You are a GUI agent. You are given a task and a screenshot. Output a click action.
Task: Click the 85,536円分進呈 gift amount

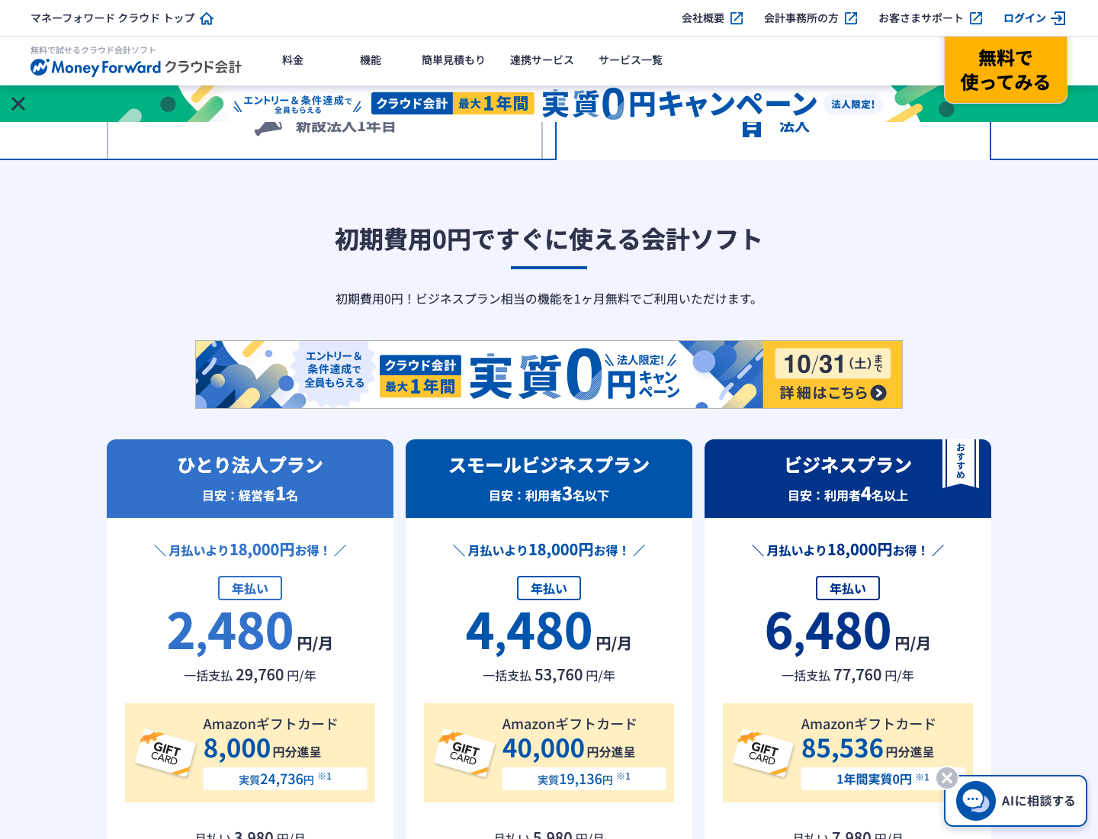868,749
